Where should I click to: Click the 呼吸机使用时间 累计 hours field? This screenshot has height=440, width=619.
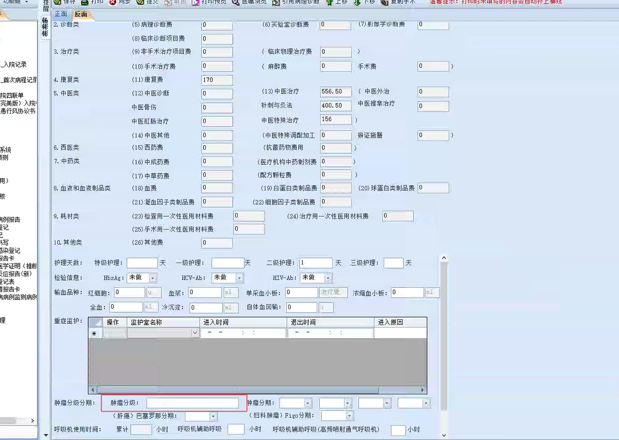[x=141, y=430]
